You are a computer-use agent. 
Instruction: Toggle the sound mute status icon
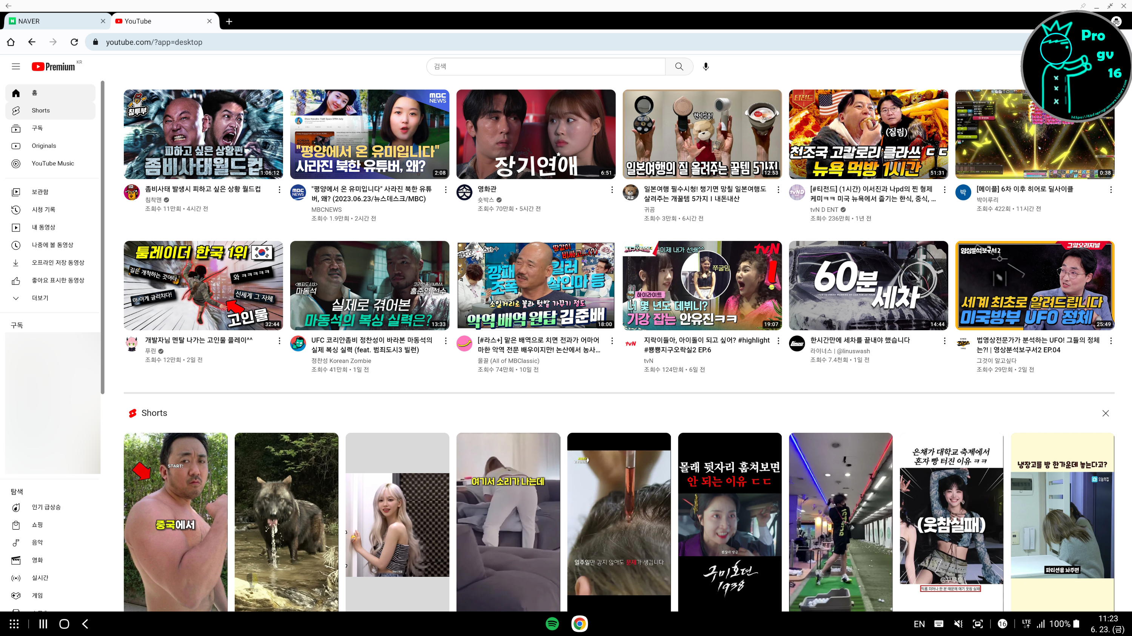958,624
